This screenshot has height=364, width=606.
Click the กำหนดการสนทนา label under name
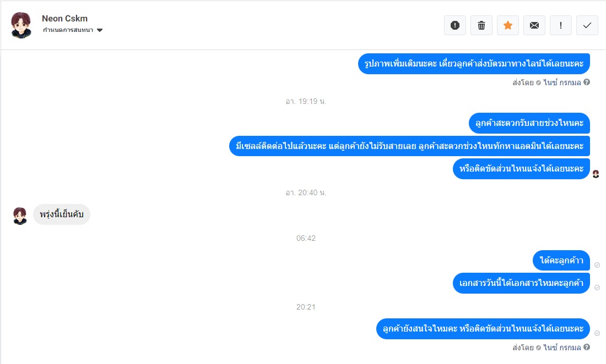click(x=68, y=30)
